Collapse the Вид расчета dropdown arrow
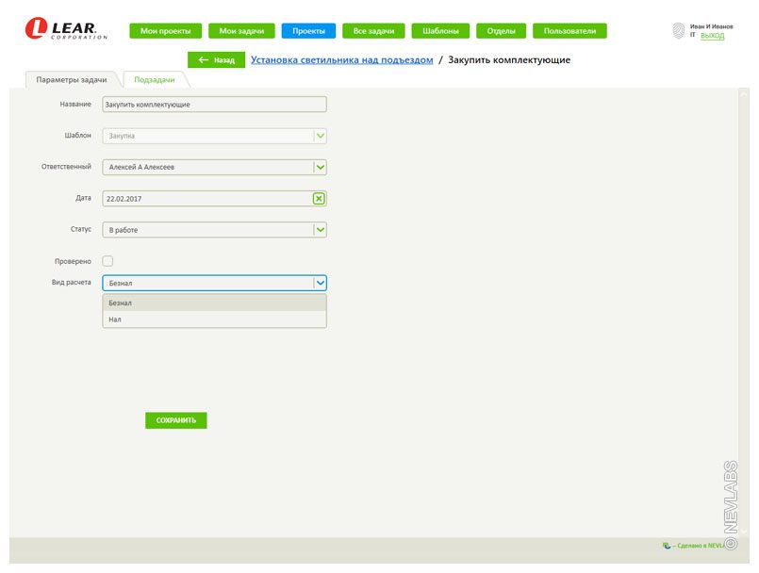759x573 pixels. coord(321,283)
